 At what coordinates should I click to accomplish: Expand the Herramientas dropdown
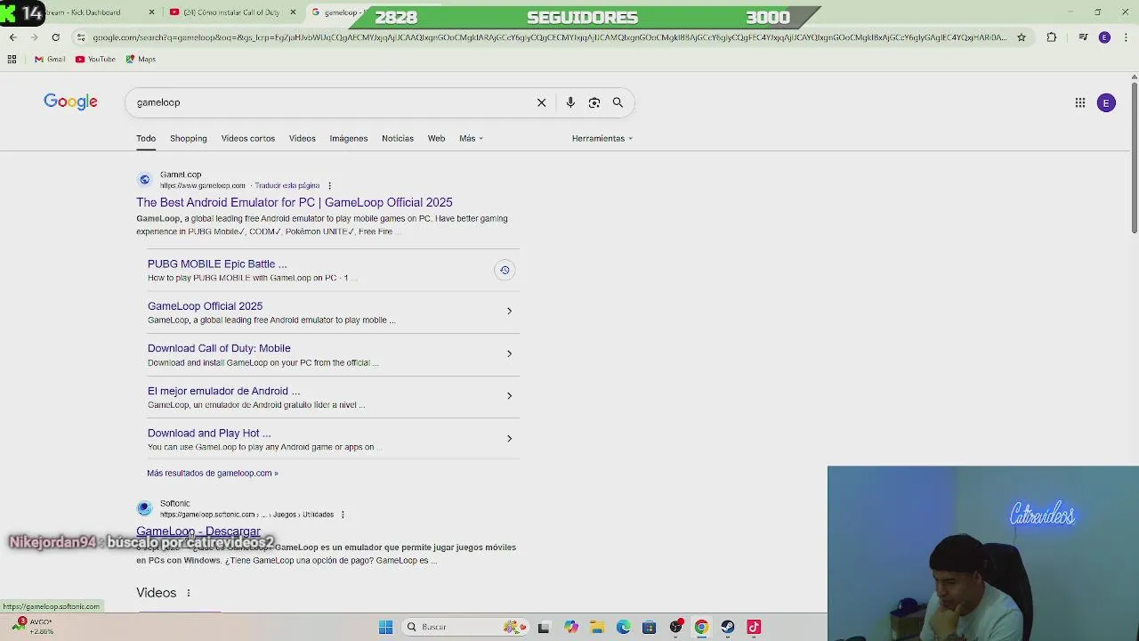coord(602,139)
